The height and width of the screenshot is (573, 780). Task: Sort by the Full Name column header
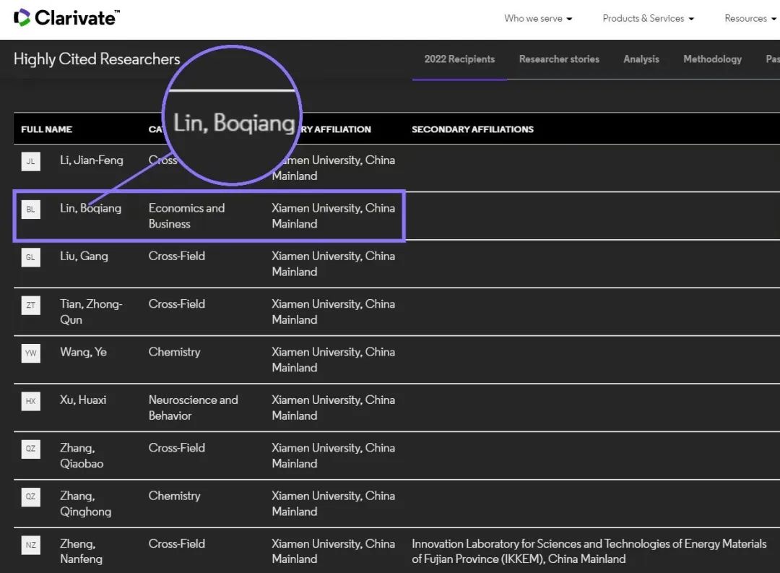pos(47,129)
